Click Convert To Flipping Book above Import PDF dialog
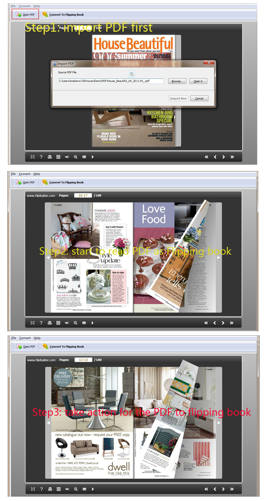The height and width of the screenshot is (501, 265). (63, 15)
